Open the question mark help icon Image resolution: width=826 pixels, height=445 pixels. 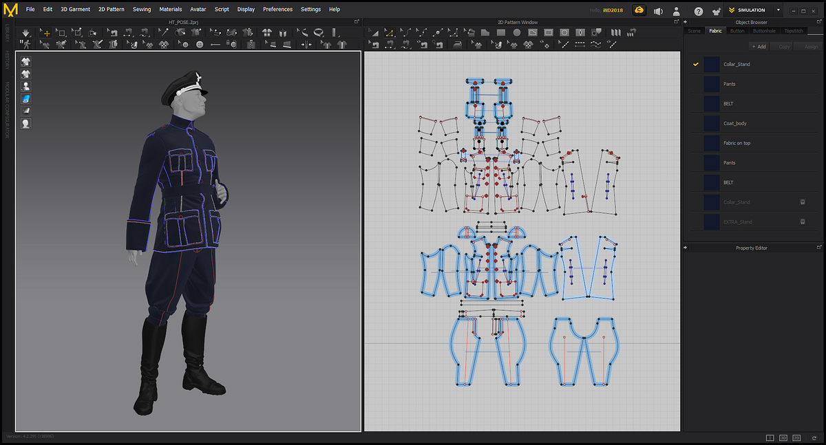click(x=699, y=10)
